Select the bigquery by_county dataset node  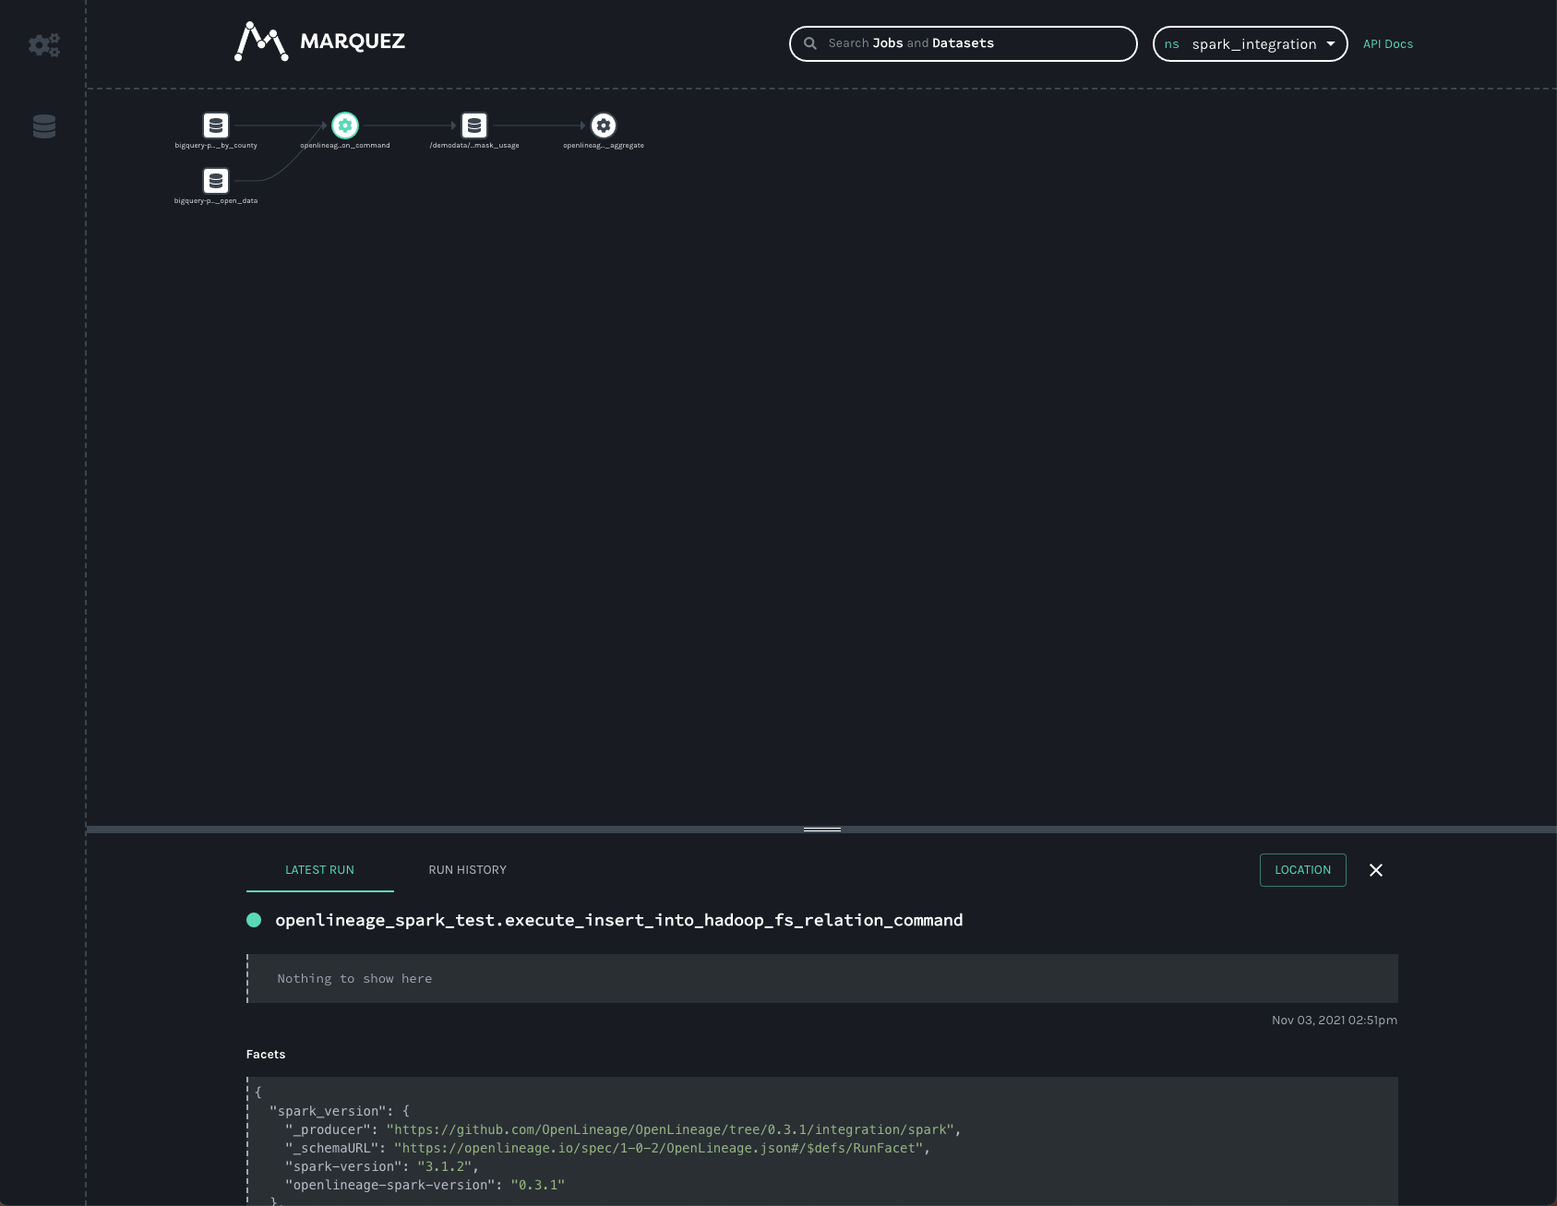(x=216, y=125)
